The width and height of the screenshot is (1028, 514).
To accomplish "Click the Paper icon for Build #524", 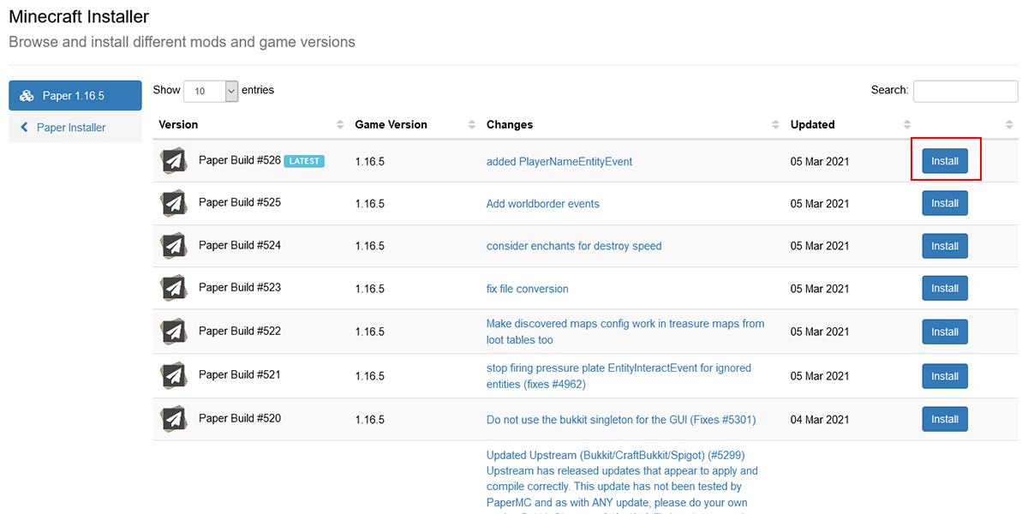I will 174,246.
